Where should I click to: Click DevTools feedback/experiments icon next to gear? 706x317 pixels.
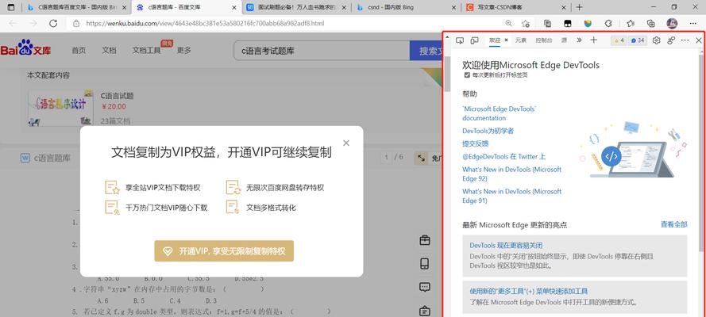[x=671, y=40]
